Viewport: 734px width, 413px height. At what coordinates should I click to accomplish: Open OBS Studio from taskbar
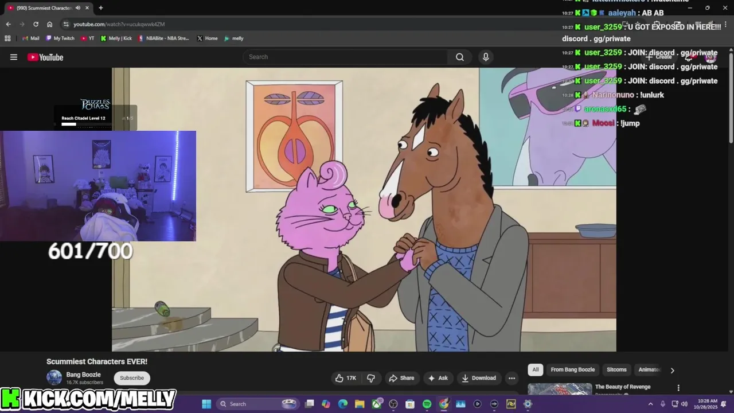[x=393, y=404]
